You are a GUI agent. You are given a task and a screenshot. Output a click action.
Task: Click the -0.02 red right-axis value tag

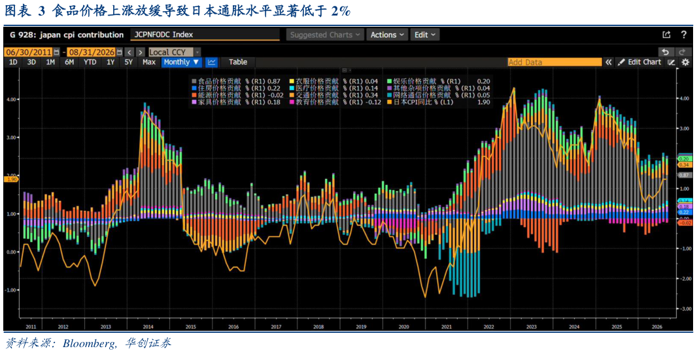(684, 223)
